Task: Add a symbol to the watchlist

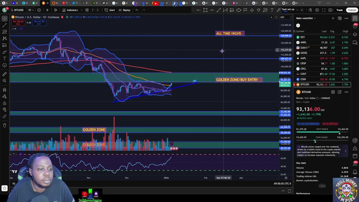Action: tap(333, 18)
